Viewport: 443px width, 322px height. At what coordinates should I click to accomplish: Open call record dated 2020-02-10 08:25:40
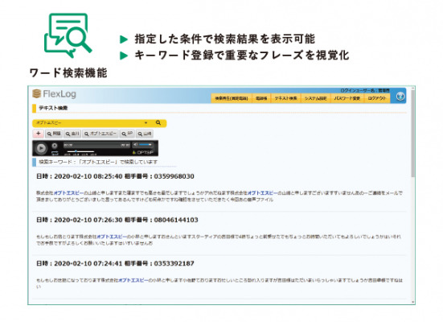115,176
